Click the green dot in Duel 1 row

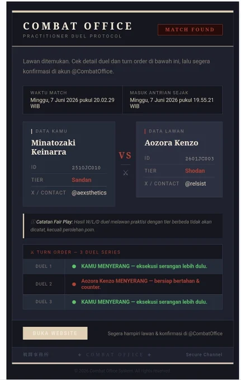[x=74, y=267]
